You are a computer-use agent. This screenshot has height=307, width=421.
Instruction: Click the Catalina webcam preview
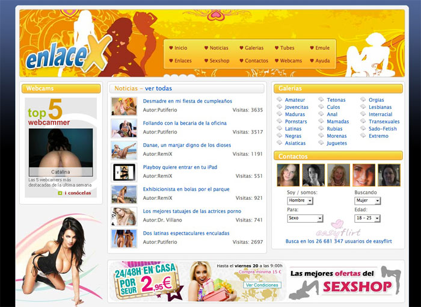[61, 152]
